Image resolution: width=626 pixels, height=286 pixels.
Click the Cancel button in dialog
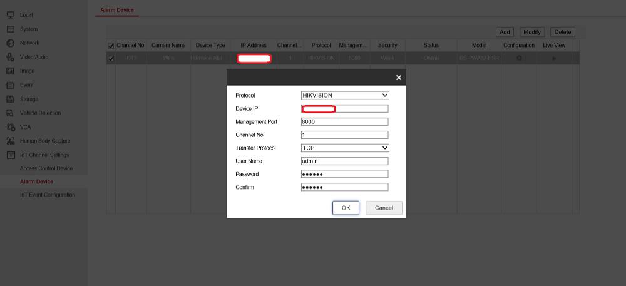coord(384,208)
